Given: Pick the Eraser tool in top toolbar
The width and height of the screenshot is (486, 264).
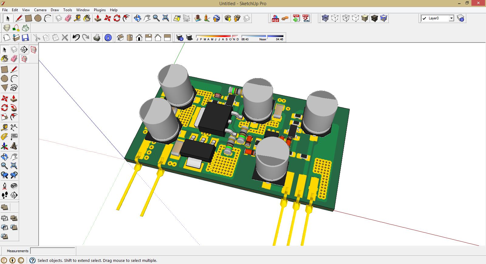Looking at the screenshot, I should pos(68,18).
